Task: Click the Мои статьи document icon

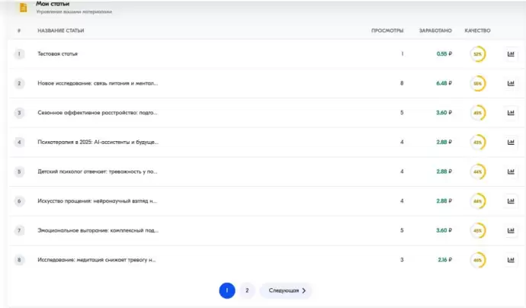Action: click(x=23, y=7)
